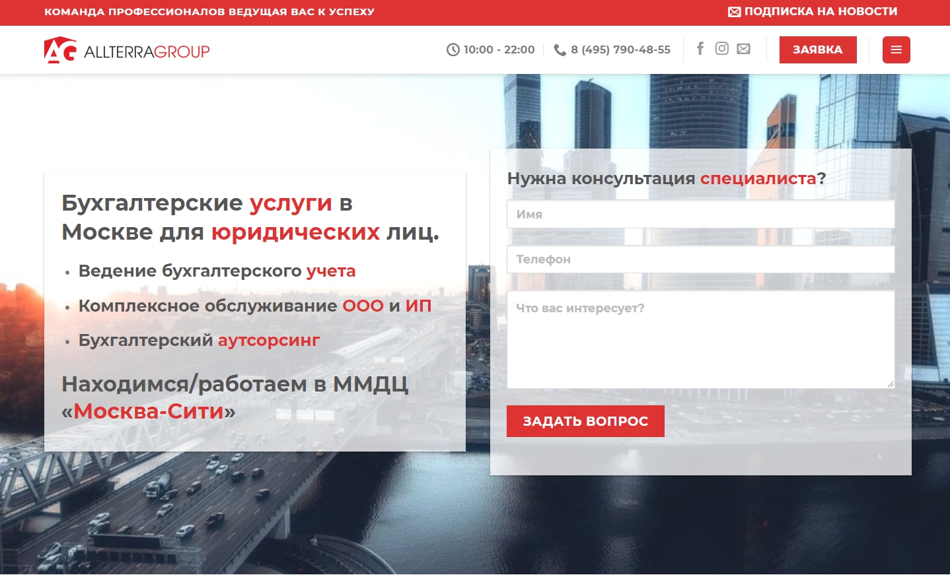Screen dimensions: 950x577
Task: Click the Москва-Сити text
Action: (149, 411)
